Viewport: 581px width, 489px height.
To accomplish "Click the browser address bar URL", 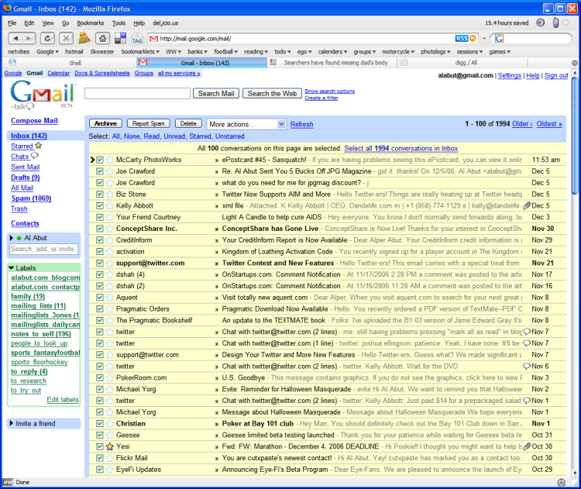I will pyautogui.click(x=301, y=39).
